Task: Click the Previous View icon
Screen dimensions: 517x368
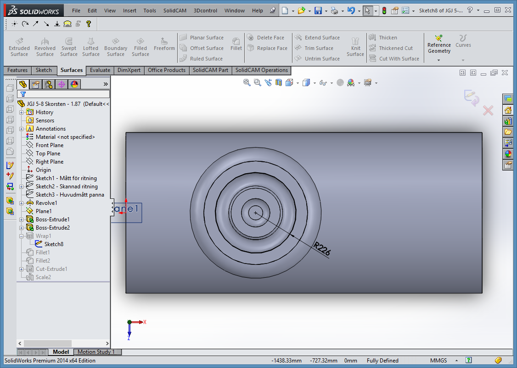Action: [x=268, y=82]
